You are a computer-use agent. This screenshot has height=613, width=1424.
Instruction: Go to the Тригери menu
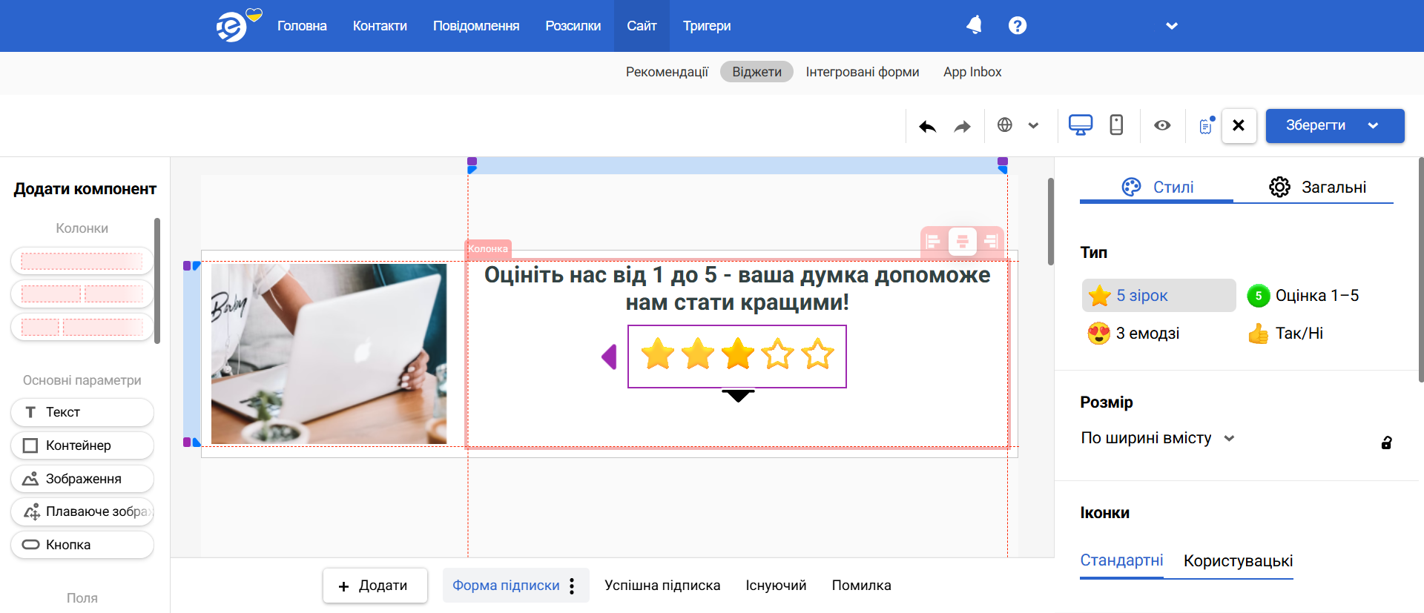707,26
